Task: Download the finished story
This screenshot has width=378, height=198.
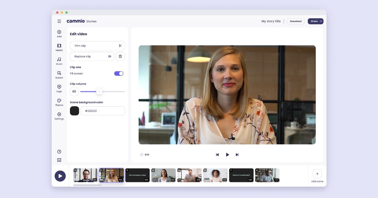Action: coord(295,21)
